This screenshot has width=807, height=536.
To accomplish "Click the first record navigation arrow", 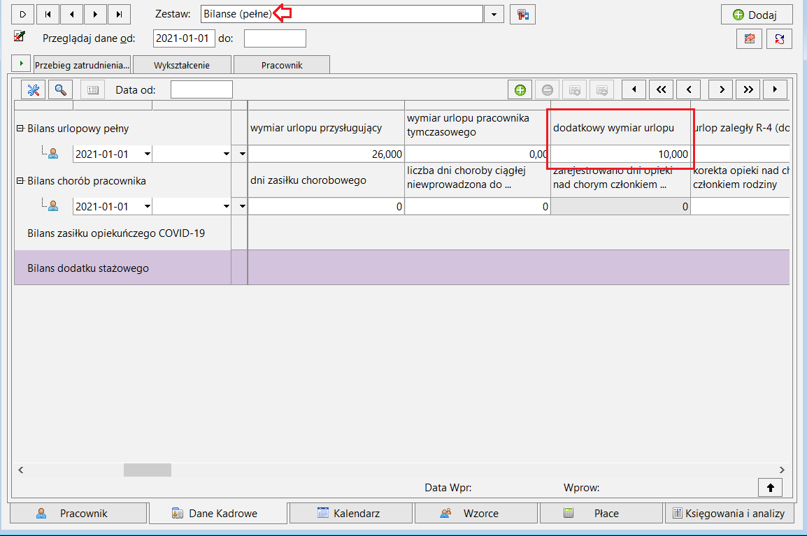I will [48, 15].
